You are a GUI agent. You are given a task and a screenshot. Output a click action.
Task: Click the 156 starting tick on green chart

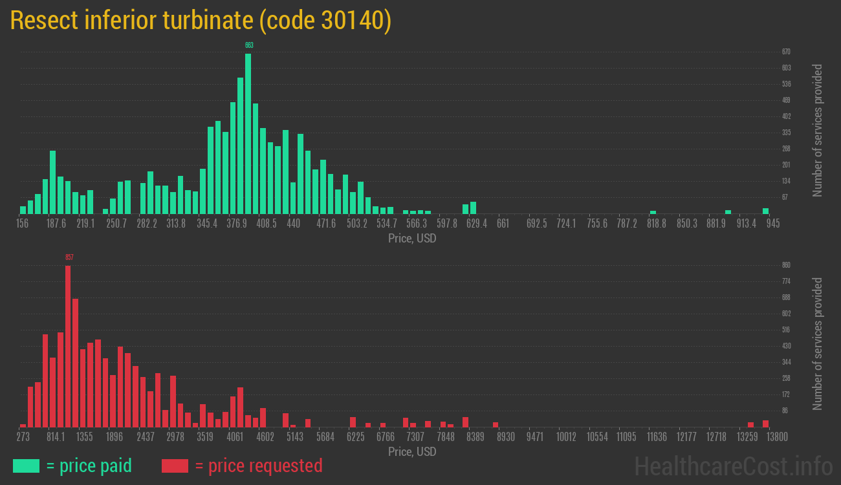pyautogui.click(x=23, y=224)
